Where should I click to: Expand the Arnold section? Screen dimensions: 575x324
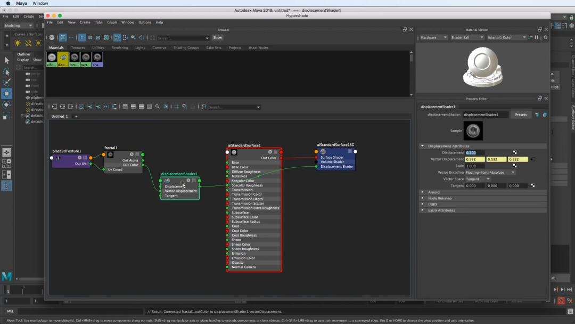(x=422, y=192)
